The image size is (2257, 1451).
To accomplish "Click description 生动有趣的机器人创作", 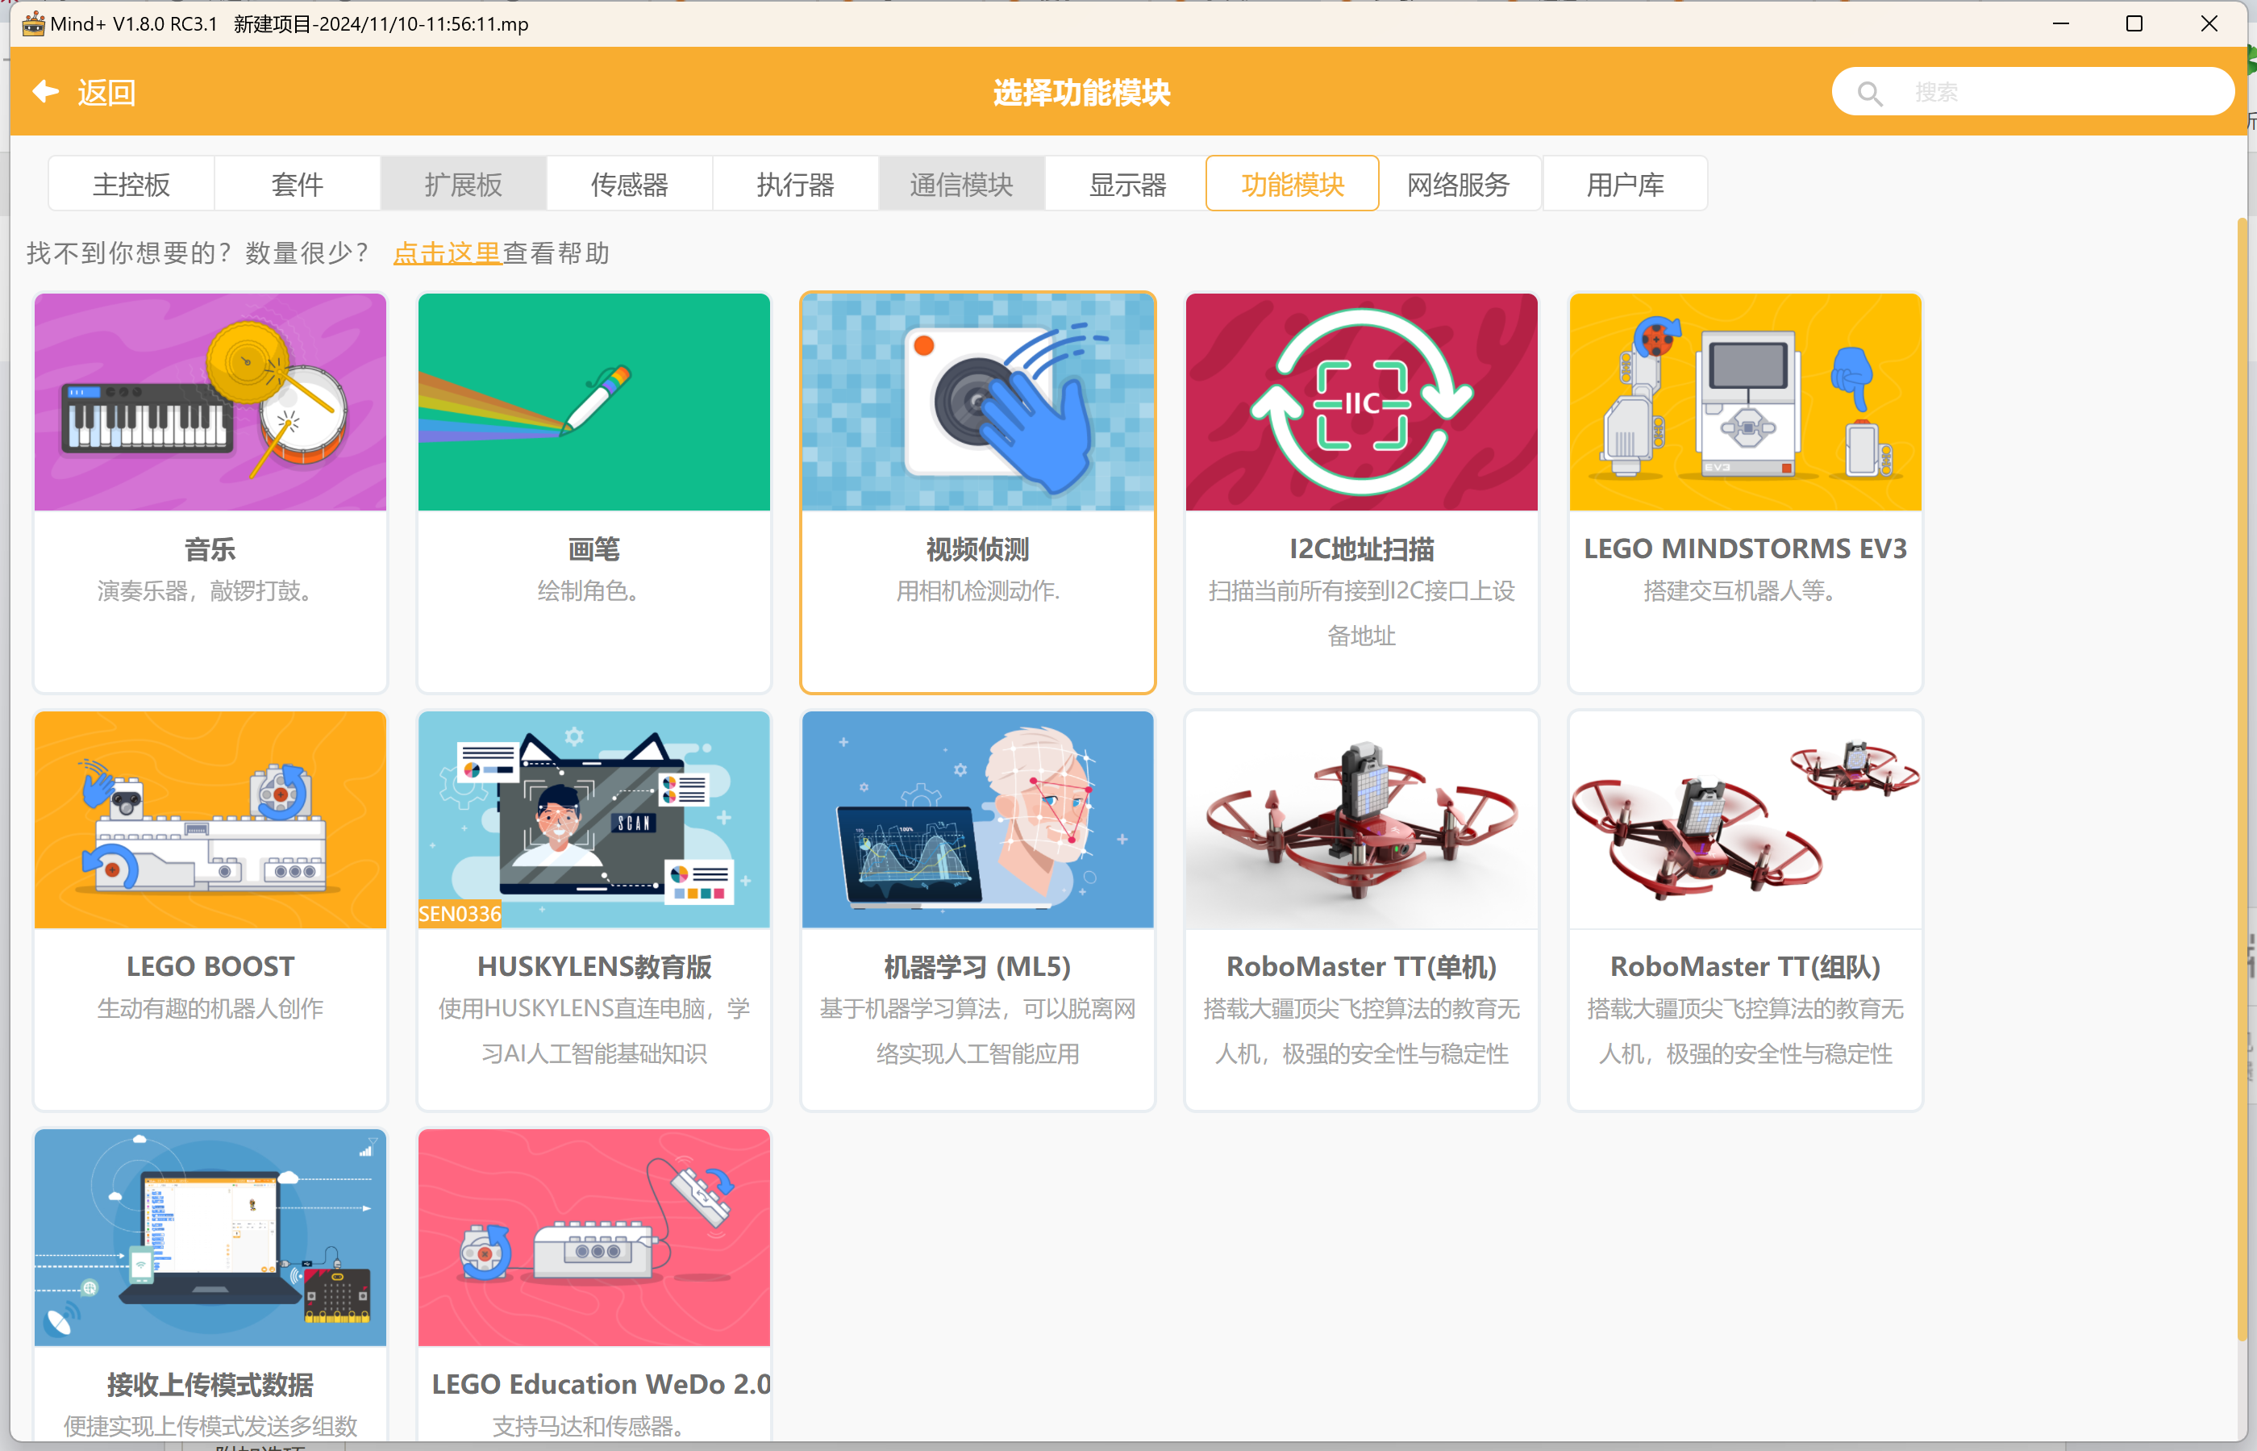I will click(x=210, y=1008).
